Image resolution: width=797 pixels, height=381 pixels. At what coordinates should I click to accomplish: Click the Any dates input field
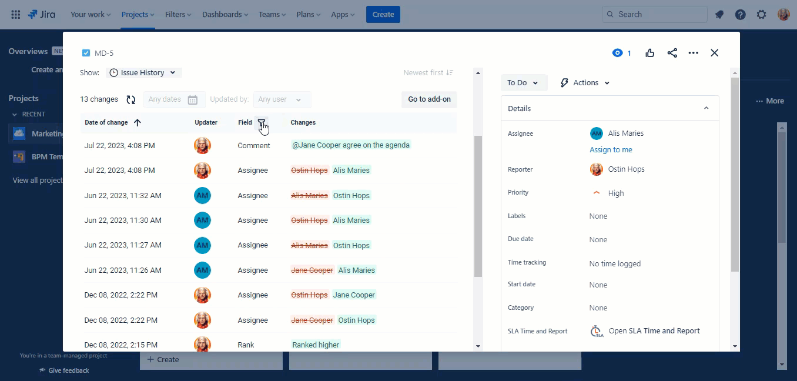tap(175, 100)
